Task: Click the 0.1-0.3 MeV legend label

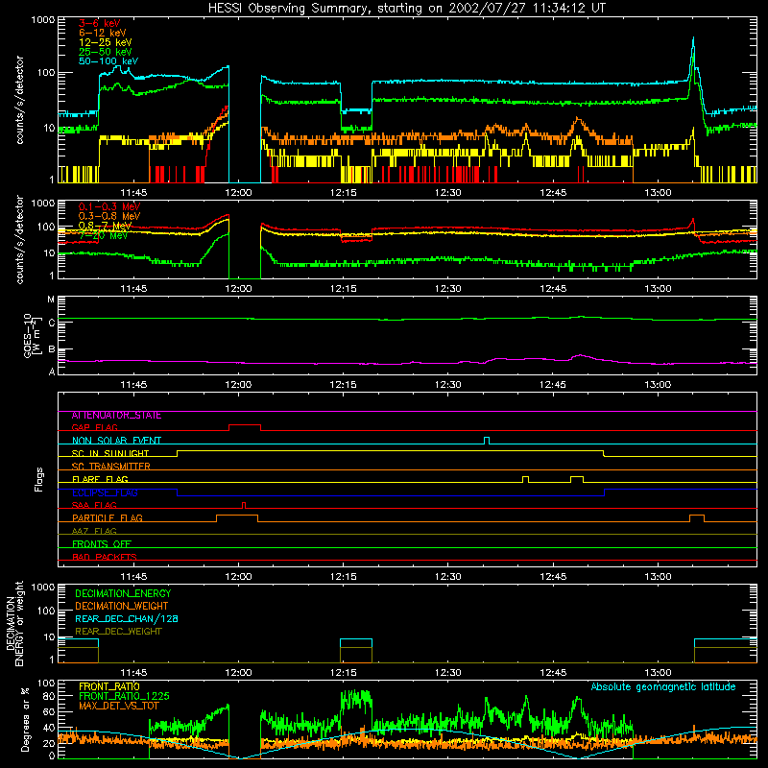Action: (109, 206)
